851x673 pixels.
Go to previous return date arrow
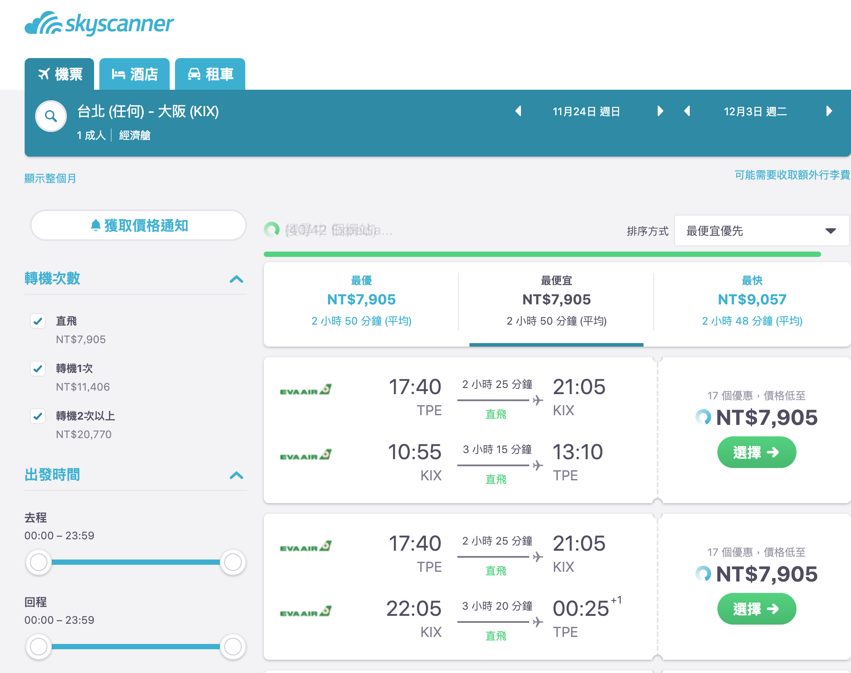687,111
